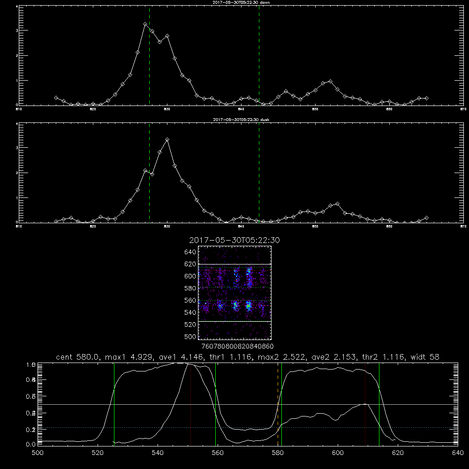This screenshot has width=469, height=469.
Task: Click the orange dashed center line in bottom plot
Action: coord(278,404)
